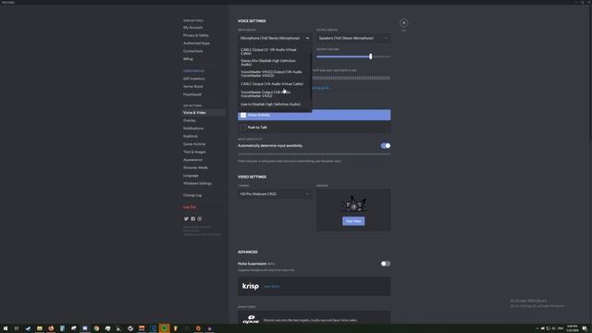Open the Change Log
Image resolution: width=592 pixels, height=333 pixels.
tap(192, 195)
